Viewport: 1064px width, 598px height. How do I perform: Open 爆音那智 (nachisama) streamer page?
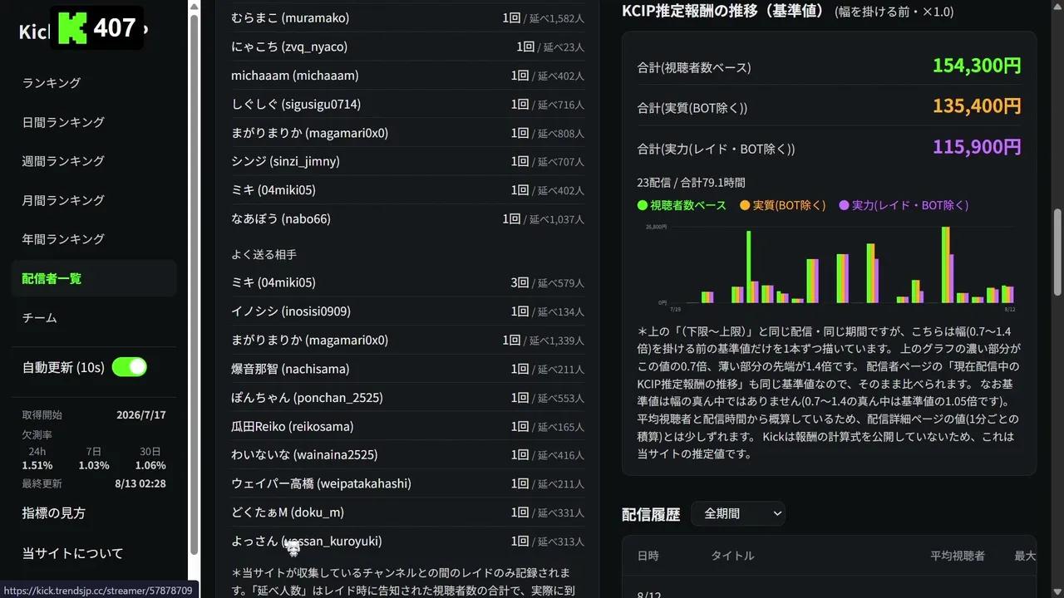pos(290,369)
